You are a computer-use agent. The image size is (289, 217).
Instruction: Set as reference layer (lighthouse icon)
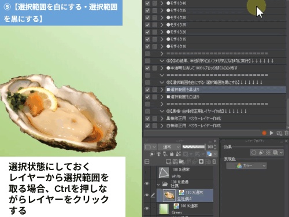pos(158,154)
